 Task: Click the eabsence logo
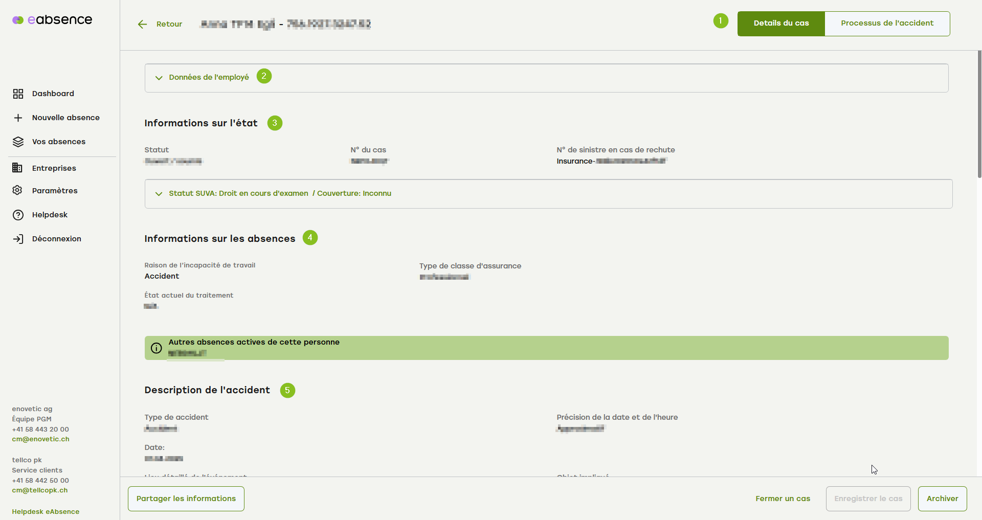click(x=52, y=20)
